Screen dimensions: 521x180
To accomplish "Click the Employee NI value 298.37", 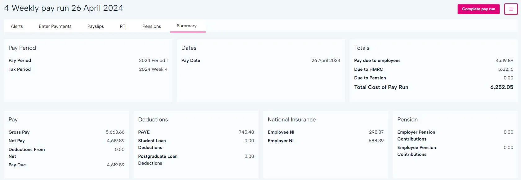I will point(376,132).
